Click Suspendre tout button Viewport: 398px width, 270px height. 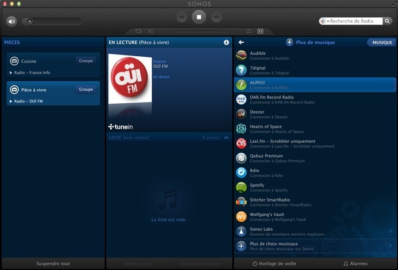53,263
